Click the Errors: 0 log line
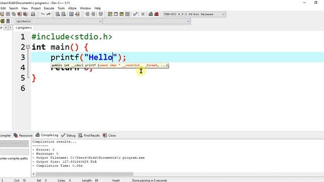 coord(43,150)
